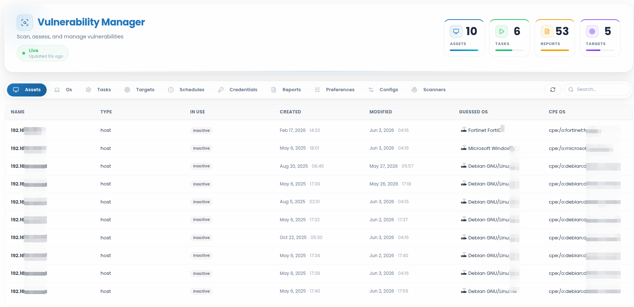The height and width of the screenshot is (307, 634).
Task: Sort by the IN USE column header
Action: click(198, 112)
